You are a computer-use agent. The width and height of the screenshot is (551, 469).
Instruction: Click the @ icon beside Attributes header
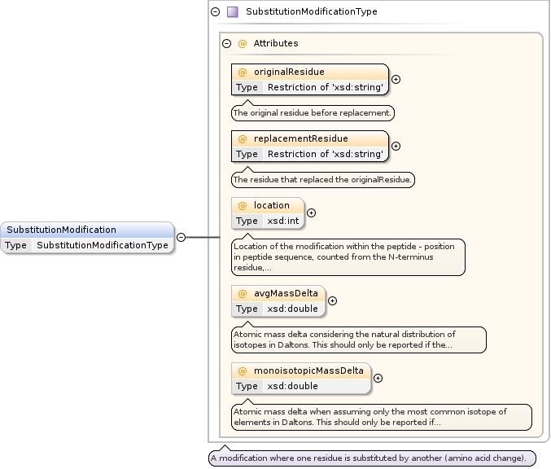(242, 43)
